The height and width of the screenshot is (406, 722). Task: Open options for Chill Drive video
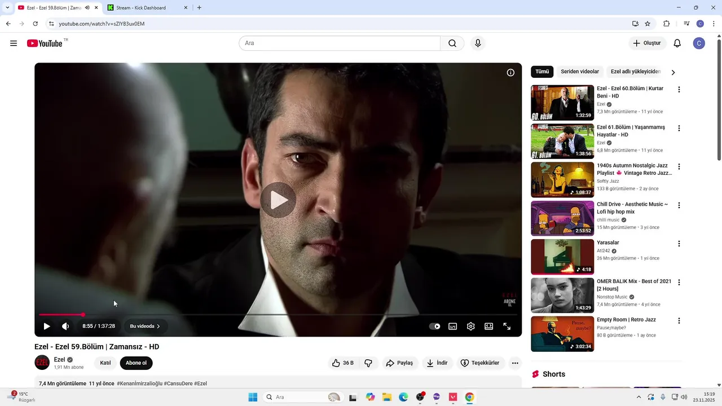pyautogui.click(x=679, y=205)
